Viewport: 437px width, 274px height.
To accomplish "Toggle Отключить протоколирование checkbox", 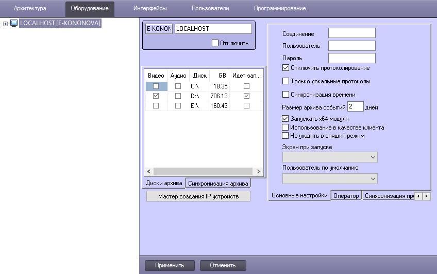I will [x=286, y=68].
